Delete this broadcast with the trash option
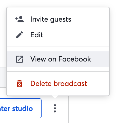117x123 pixels. tap(58, 84)
